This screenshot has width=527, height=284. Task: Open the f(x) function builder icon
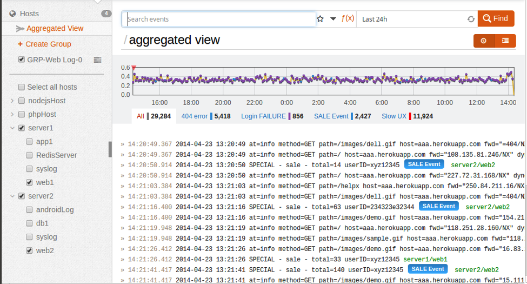[348, 18]
